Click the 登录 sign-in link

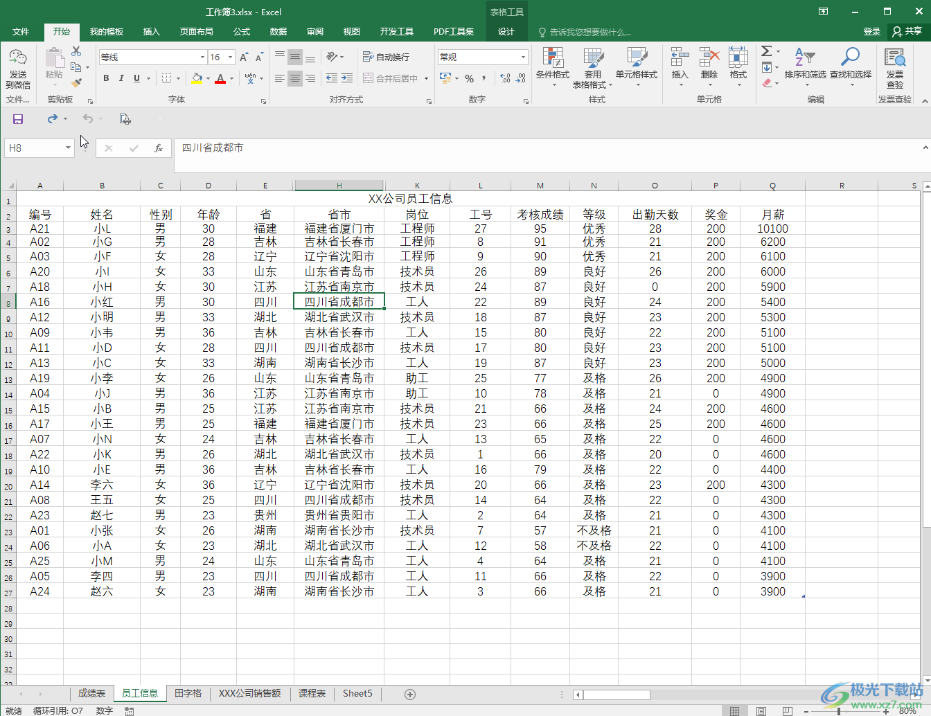point(871,31)
